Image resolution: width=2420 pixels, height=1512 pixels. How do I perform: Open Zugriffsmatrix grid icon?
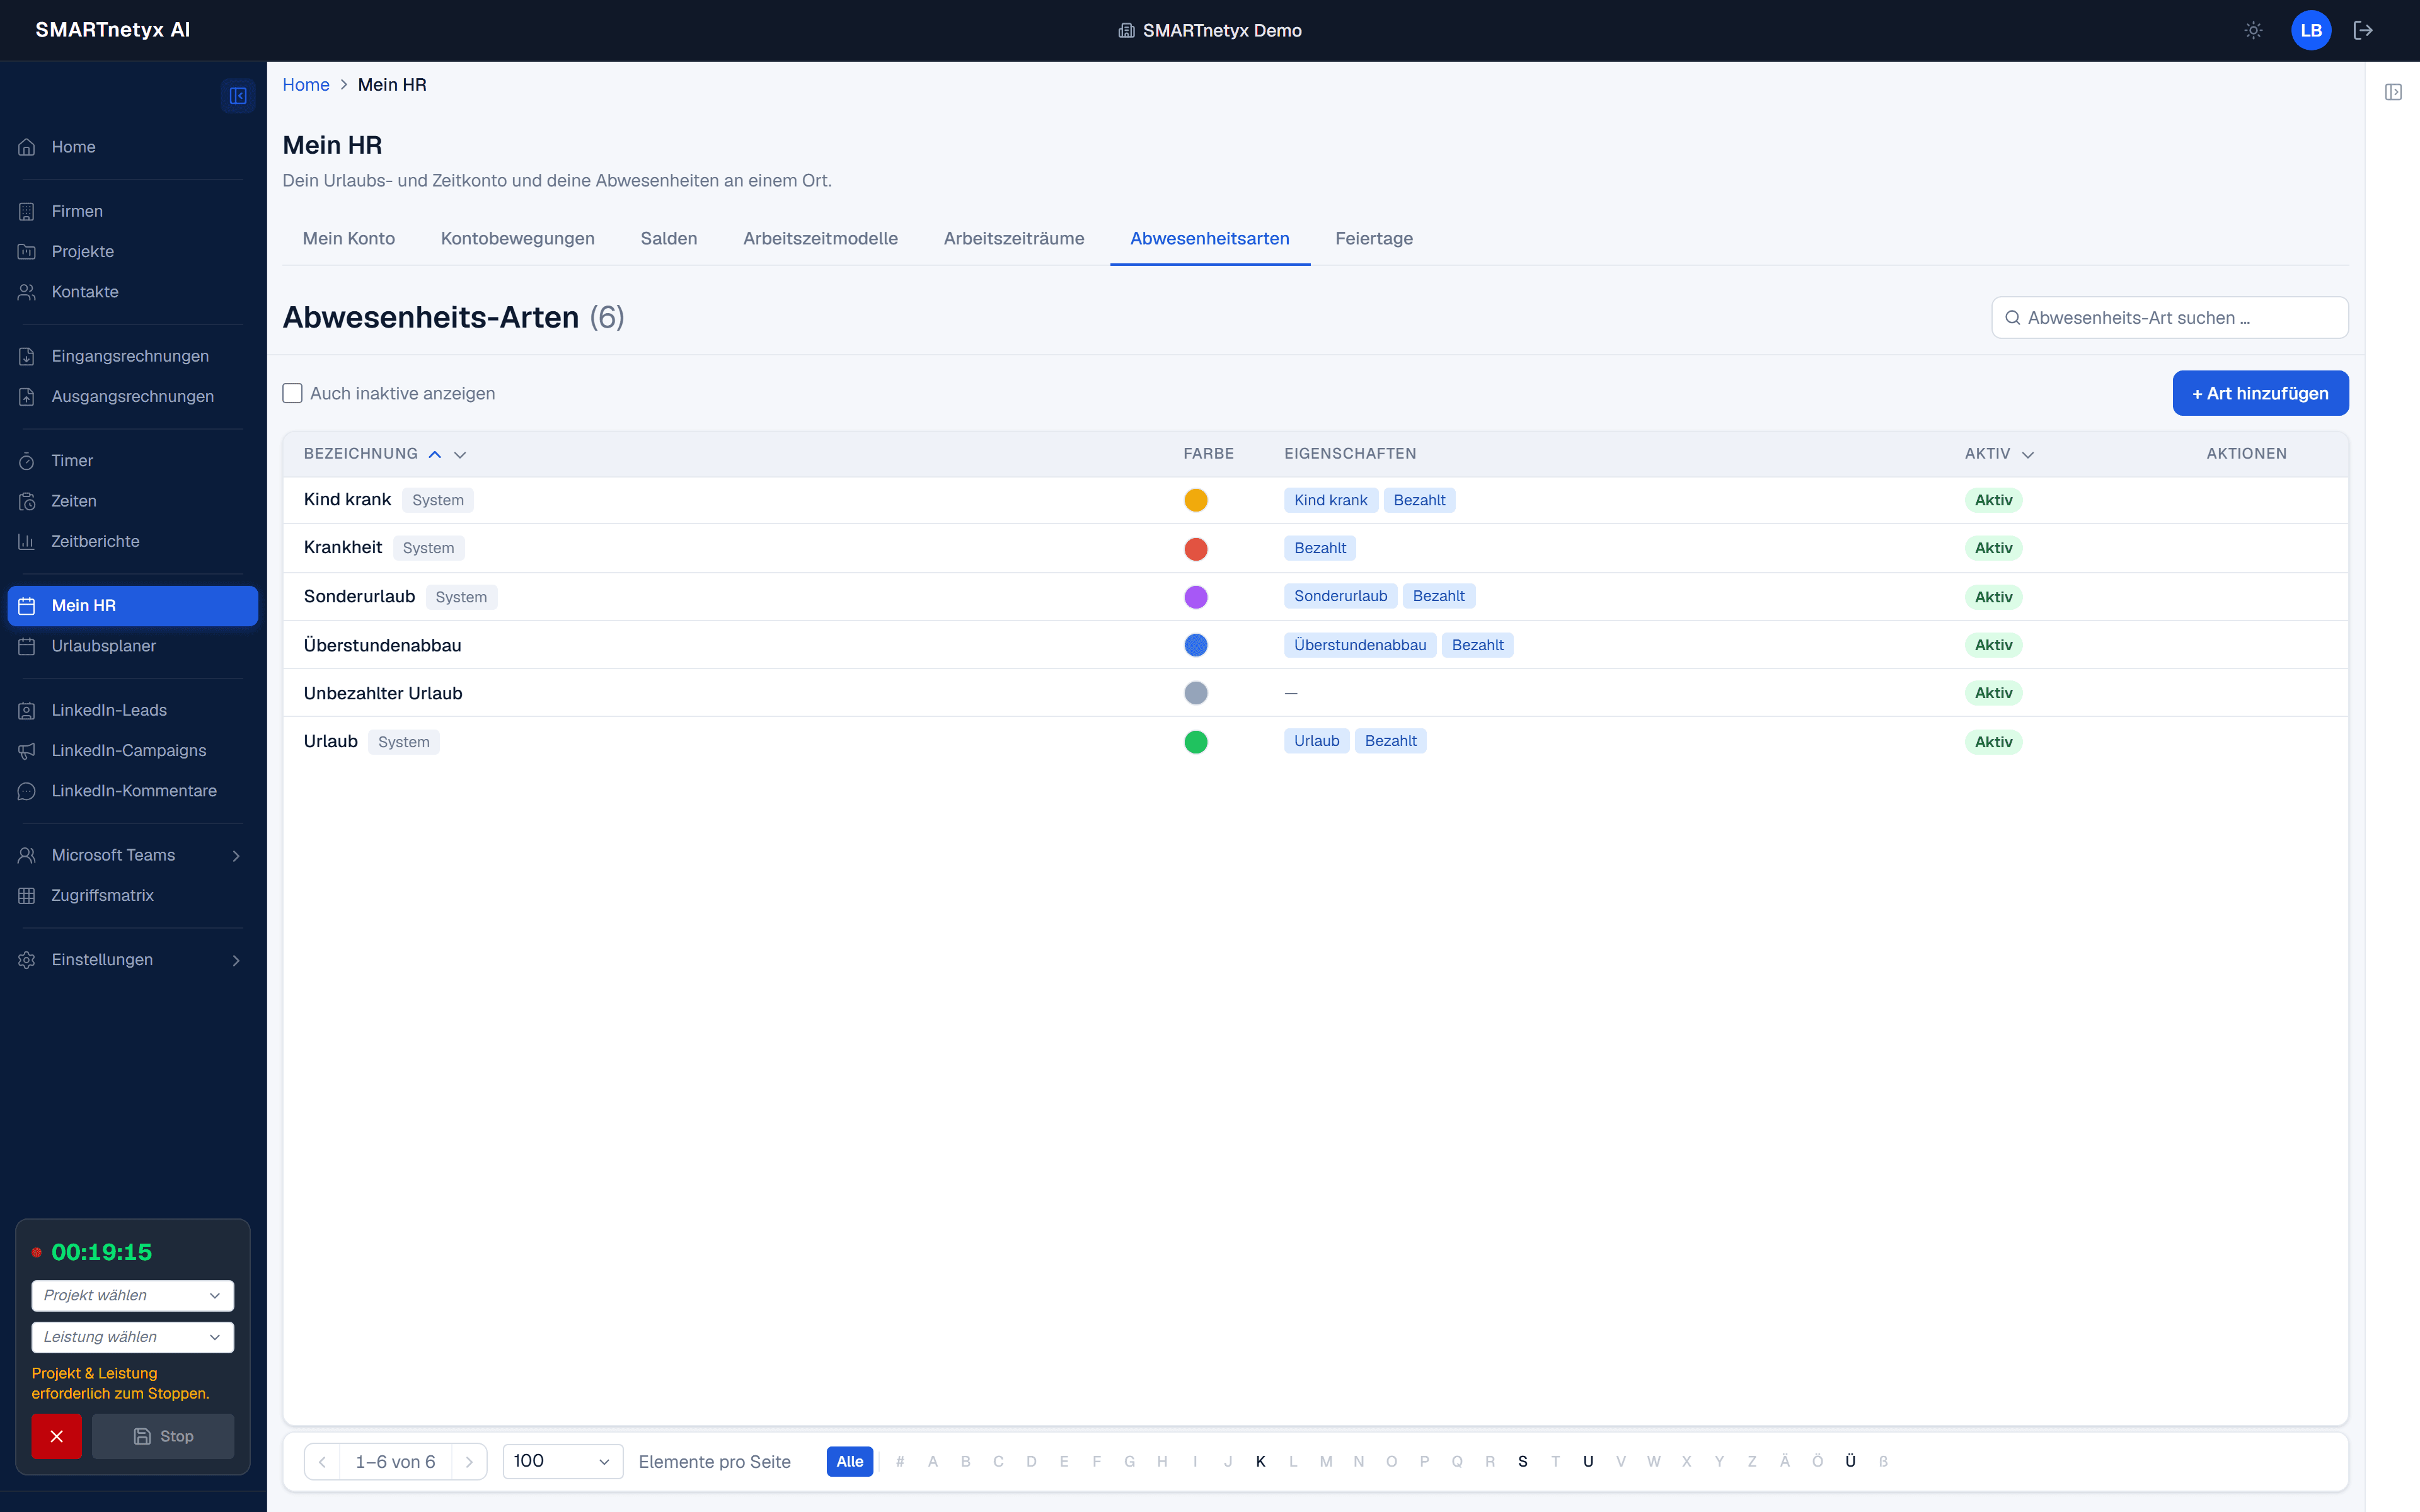coord(27,895)
